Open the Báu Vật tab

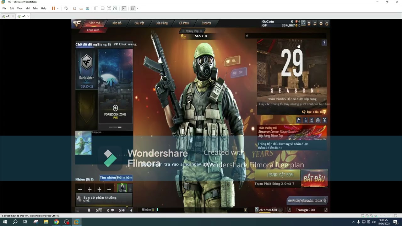[139, 23]
